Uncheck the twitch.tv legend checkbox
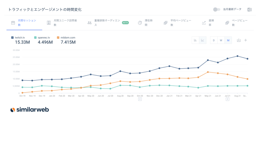Viewport: 256px width, 144px height. (x=13, y=38)
